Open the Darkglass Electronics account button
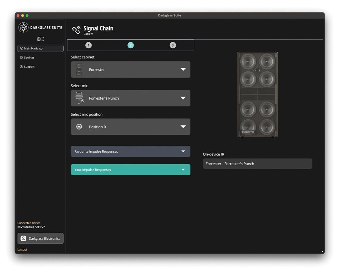Screen dimensions: 341x271 40,238
